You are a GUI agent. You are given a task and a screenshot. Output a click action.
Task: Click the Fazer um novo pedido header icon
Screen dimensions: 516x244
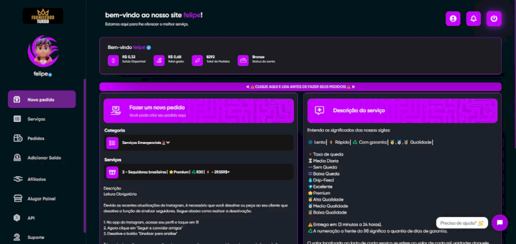[115, 110]
